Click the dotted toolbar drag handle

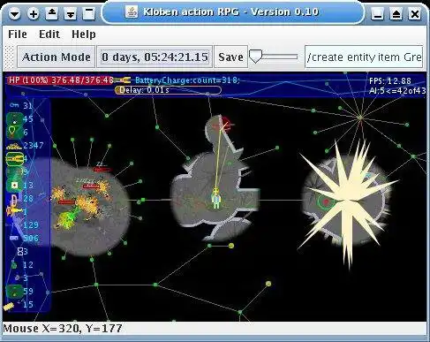(x=10, y=57)
